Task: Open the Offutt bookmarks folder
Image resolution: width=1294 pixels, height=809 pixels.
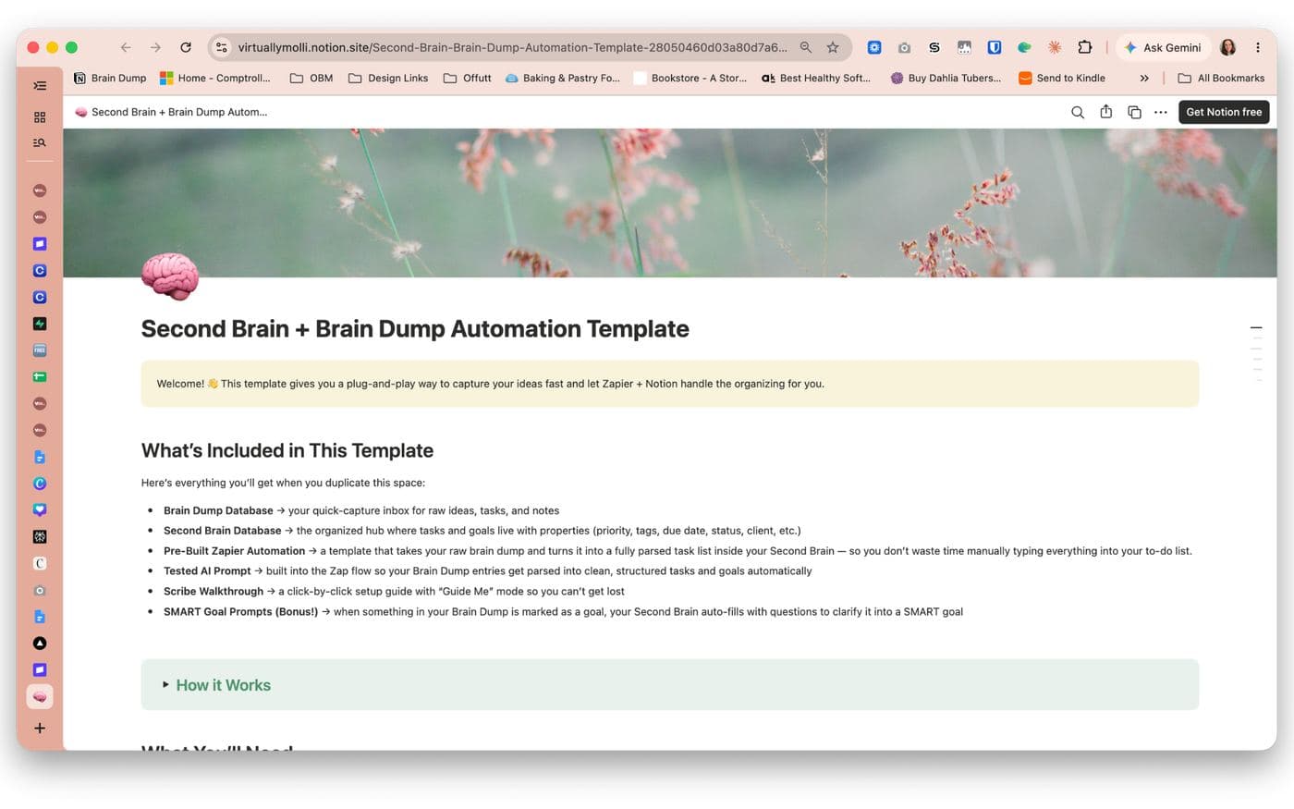Action: pyautogui.click(x=468, y=78)
